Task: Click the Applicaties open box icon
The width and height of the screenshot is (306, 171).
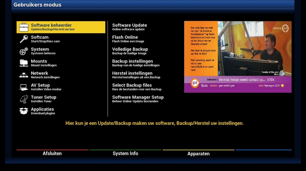Action: 24,111
